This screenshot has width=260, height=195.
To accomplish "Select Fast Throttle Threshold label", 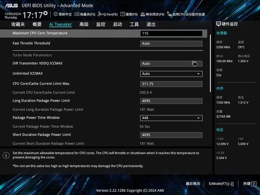I will [31, 43].
